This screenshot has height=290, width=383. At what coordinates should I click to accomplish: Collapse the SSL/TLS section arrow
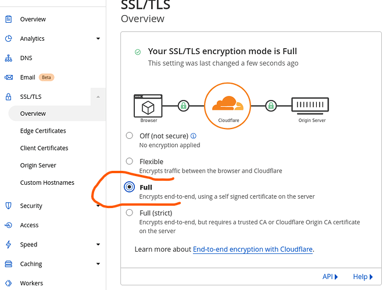(98, 96)
